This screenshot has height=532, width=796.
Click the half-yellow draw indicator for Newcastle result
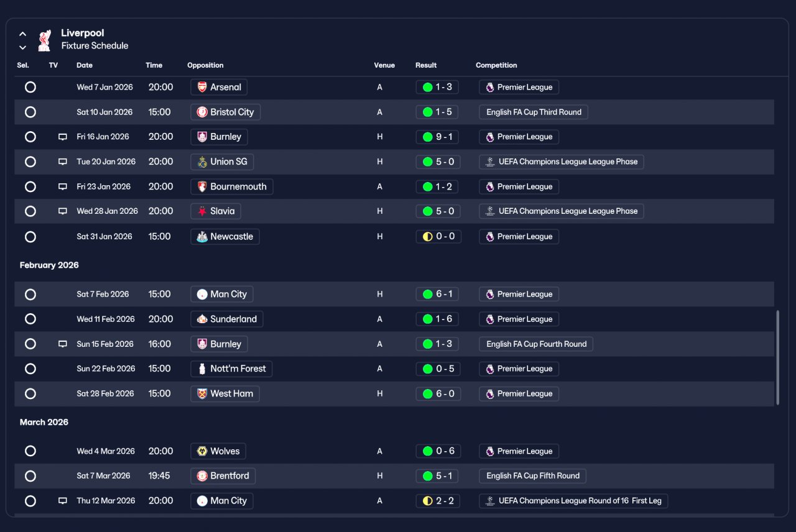[x=427, y=236]
